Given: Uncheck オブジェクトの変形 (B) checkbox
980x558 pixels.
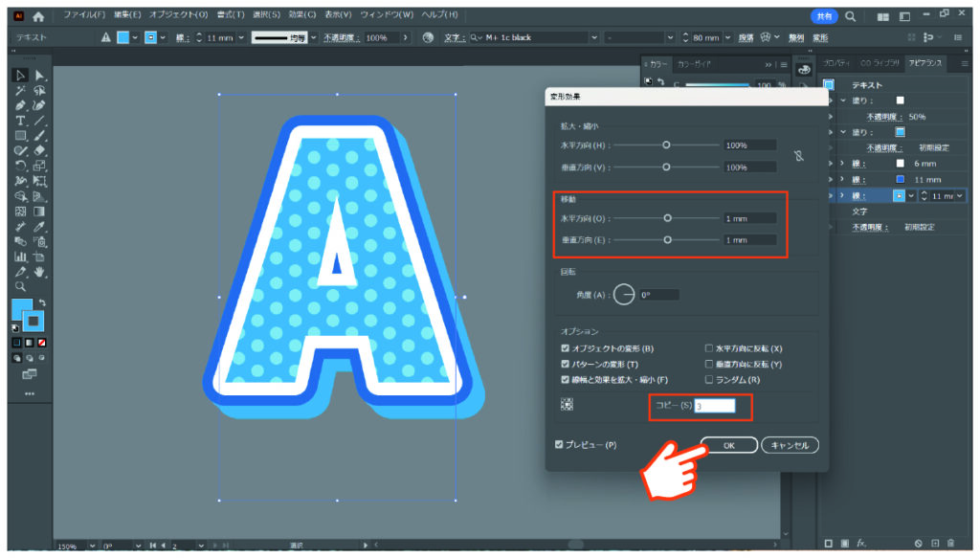Looking at the screenshot, I should pos(566,349).
